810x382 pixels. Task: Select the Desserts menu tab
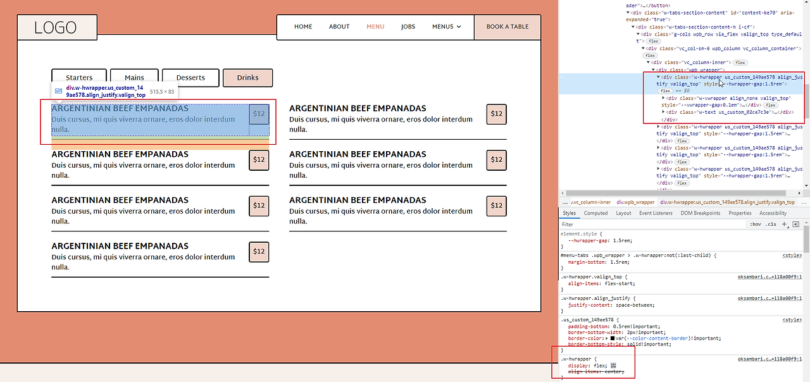point(190,78)
